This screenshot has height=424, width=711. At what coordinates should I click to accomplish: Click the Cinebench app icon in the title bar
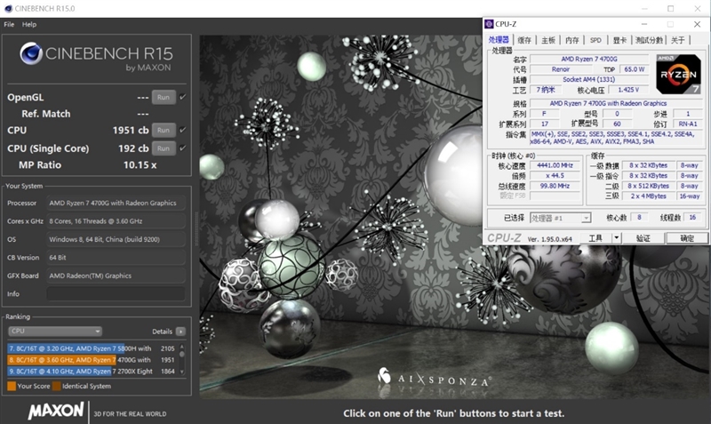[x=8, y=9]
